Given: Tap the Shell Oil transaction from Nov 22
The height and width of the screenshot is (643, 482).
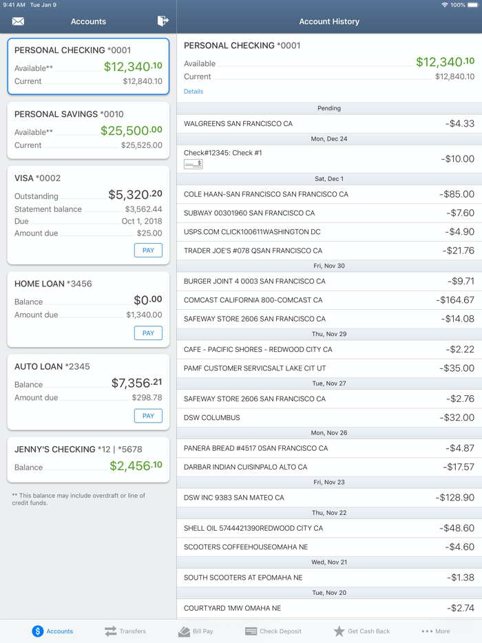Looking at the screenshot, I should 329,528.
